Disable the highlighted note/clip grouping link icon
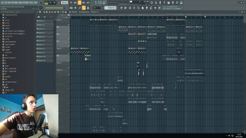The height and width of the screenshot is (138, 246). click(x=84, y=8)
